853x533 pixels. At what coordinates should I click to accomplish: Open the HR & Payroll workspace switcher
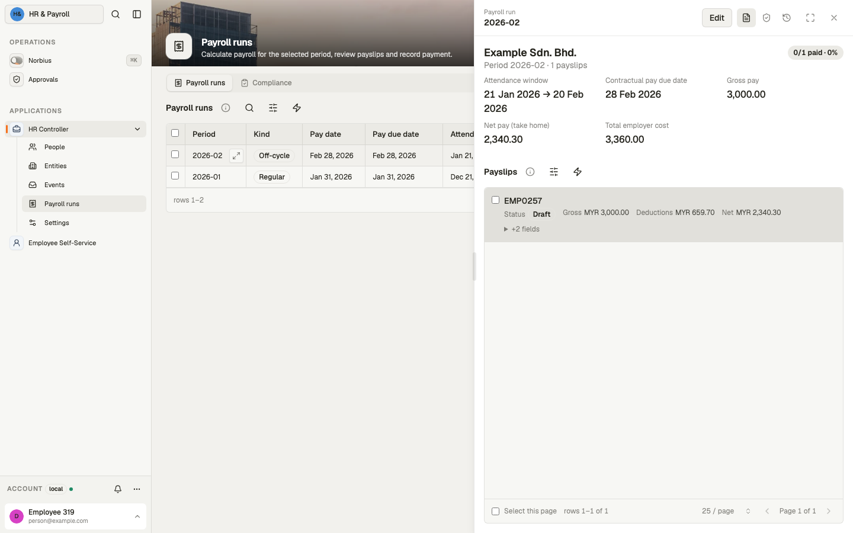point(54,14)
